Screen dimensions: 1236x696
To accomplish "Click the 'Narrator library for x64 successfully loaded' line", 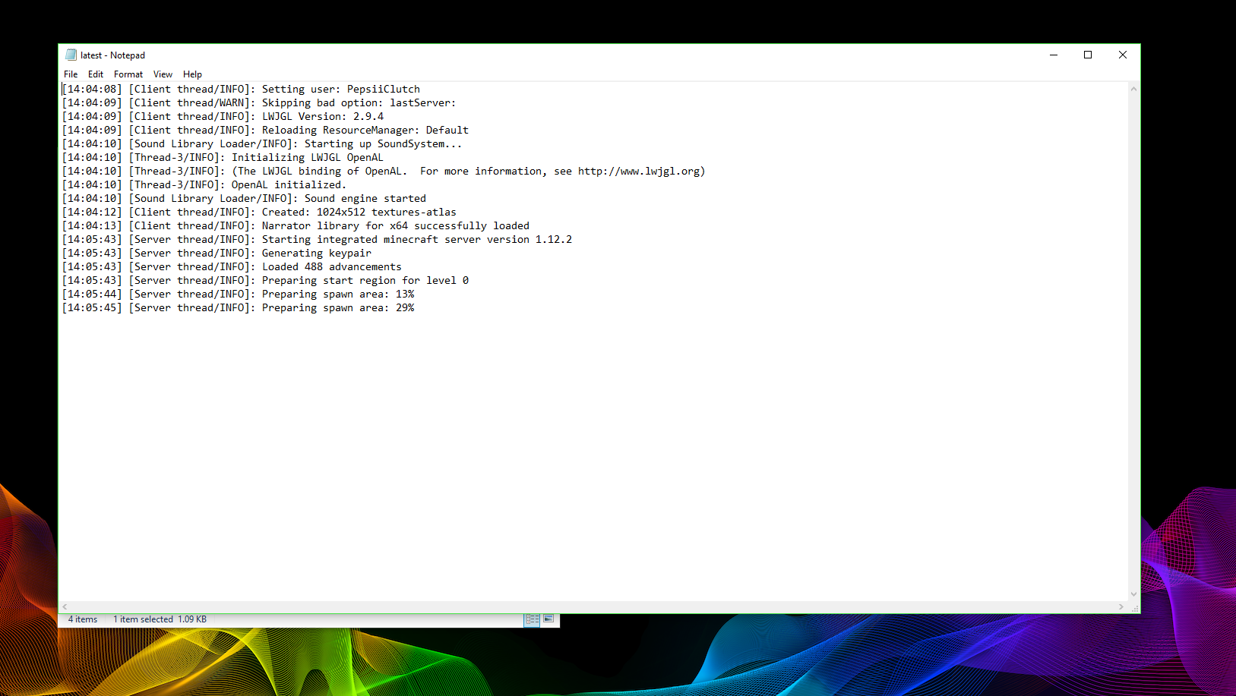I will pos(296,226).
